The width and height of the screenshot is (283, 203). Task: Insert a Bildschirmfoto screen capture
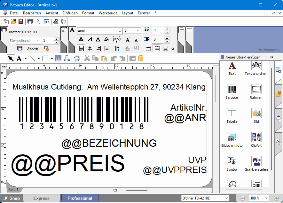click(x=232, y=140)
